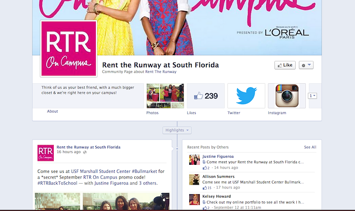
Task: Click Allison Summers' avatar thumbnail
Action: (x=194, y=180)
